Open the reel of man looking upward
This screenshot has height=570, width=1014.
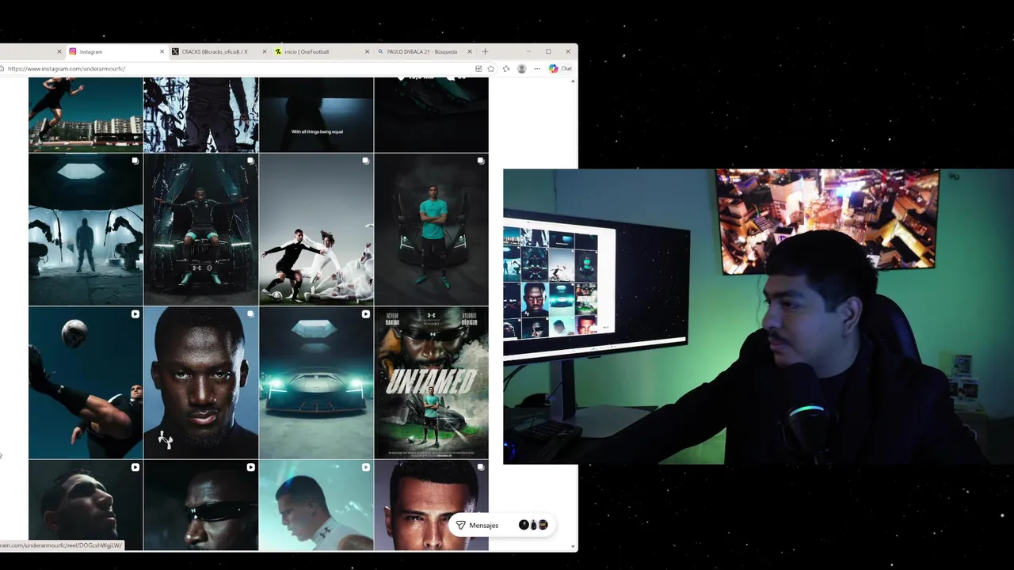click(x=86, y=505)
